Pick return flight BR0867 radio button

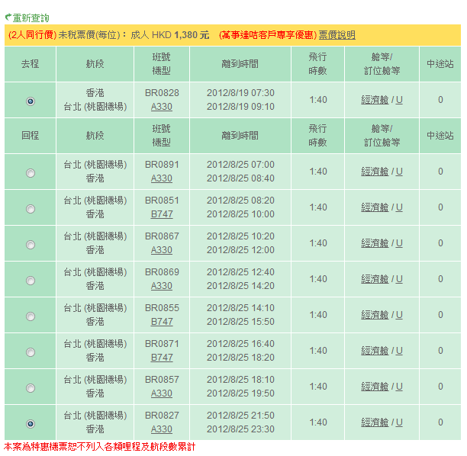(31, 245)
